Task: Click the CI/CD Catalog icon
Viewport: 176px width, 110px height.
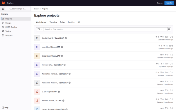Action: (3, 27)
